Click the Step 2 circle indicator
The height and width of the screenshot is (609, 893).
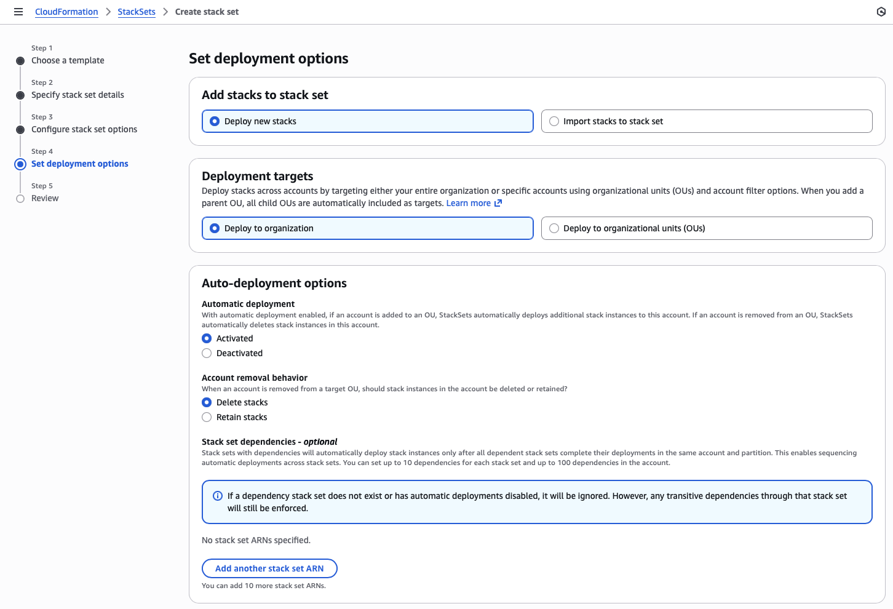(x=20, y=95)
